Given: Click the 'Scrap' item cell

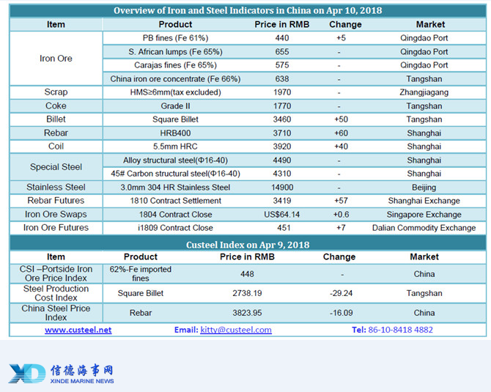Looking at the screenshot, I should 56,92.
